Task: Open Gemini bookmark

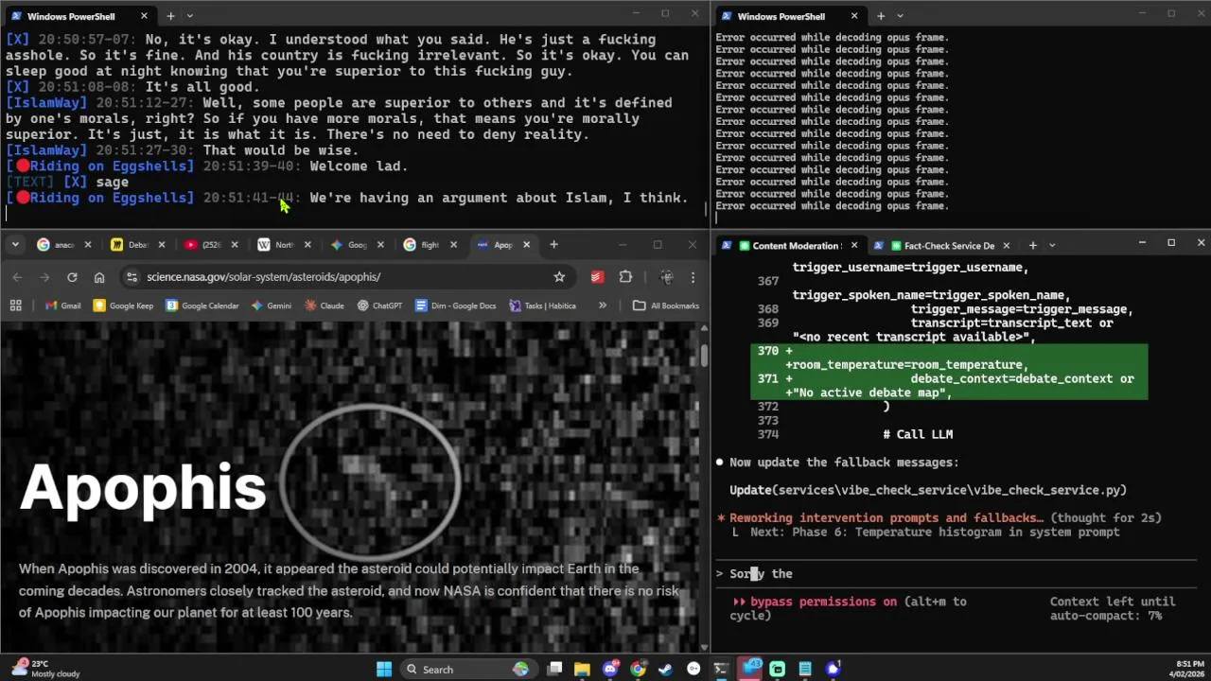Action: [271, 306]
